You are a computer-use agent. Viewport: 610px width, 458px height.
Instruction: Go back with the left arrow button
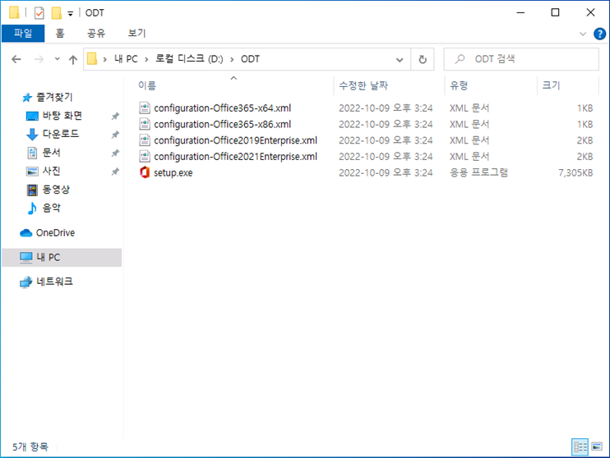click(x=16, y=59)
